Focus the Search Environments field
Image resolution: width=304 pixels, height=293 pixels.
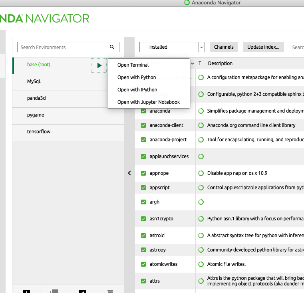click(68, 47)
